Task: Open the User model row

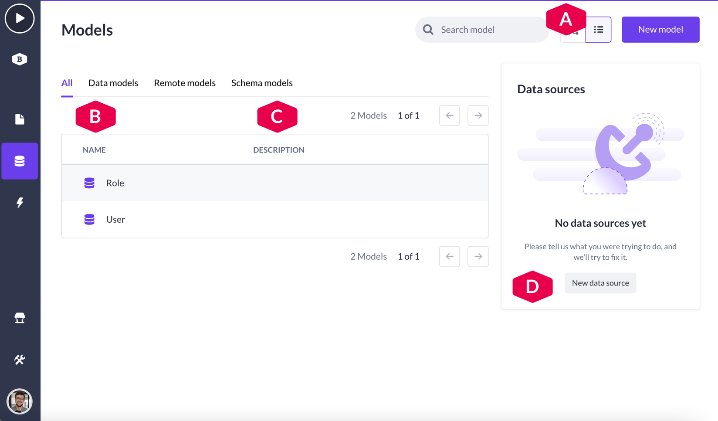Action: click(275, 219)
